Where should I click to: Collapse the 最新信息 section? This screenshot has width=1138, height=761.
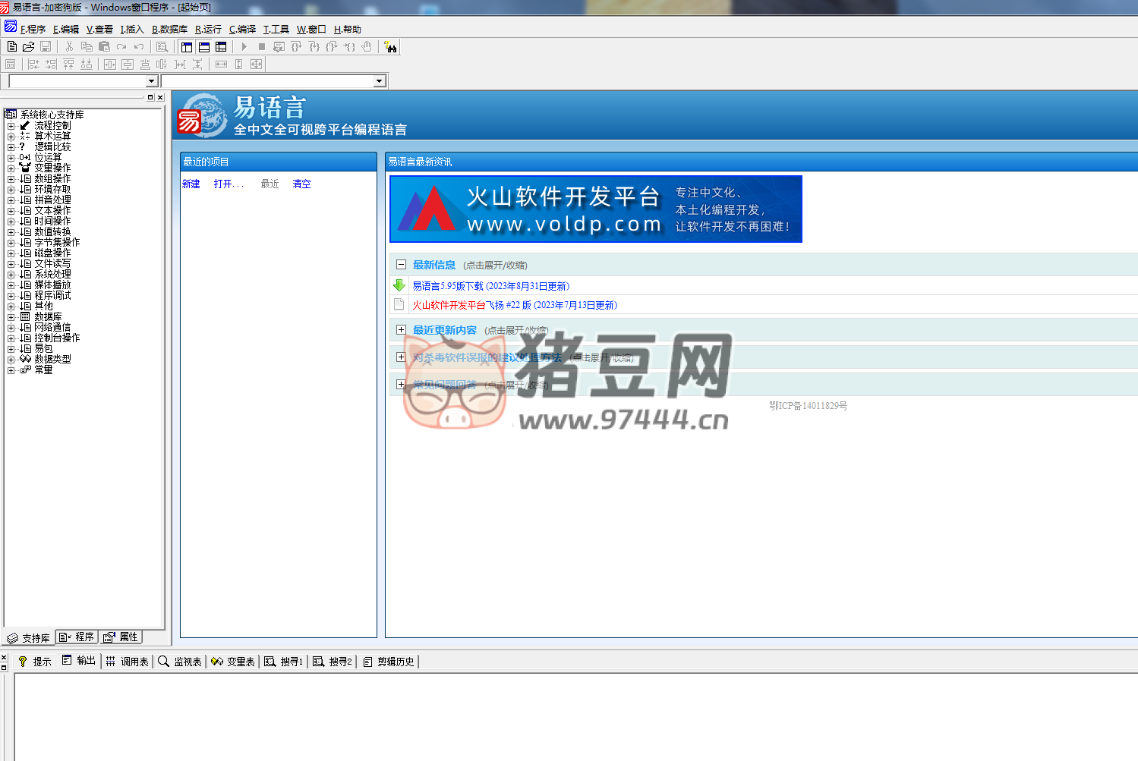[401, 265]
